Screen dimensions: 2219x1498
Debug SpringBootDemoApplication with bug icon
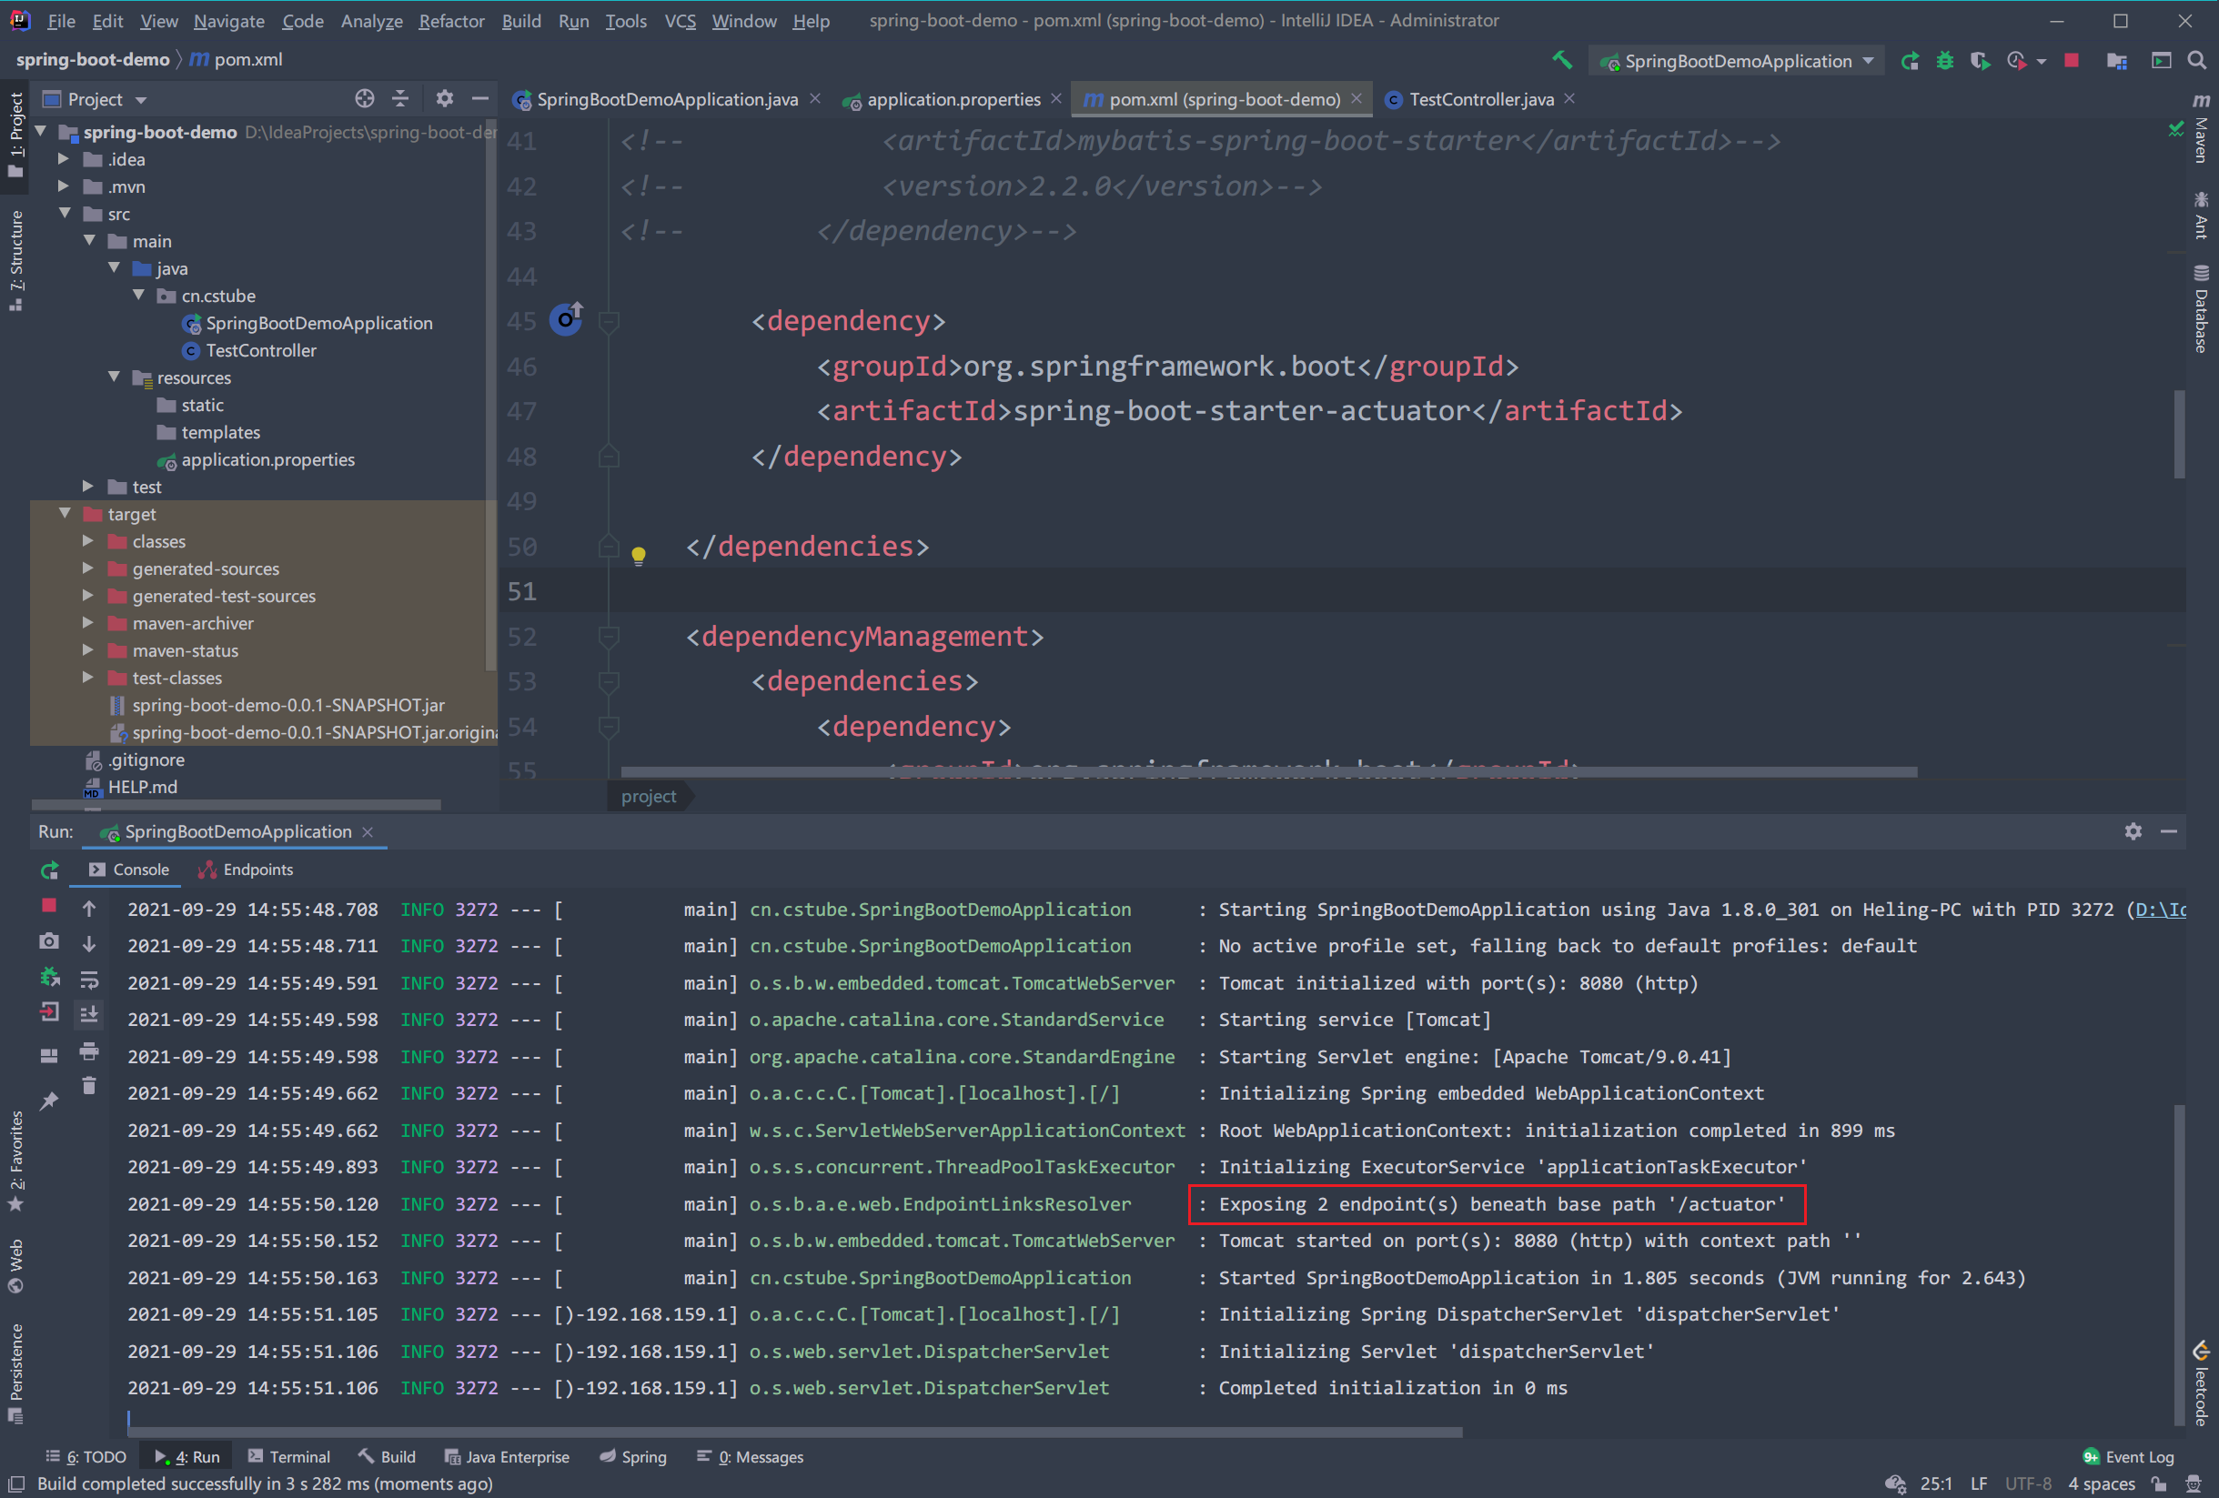[x=1945, y=61]
